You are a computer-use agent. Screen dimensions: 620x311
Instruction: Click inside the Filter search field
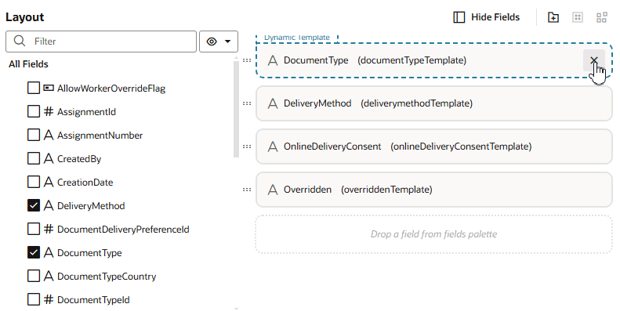click(x=101, y=42)
